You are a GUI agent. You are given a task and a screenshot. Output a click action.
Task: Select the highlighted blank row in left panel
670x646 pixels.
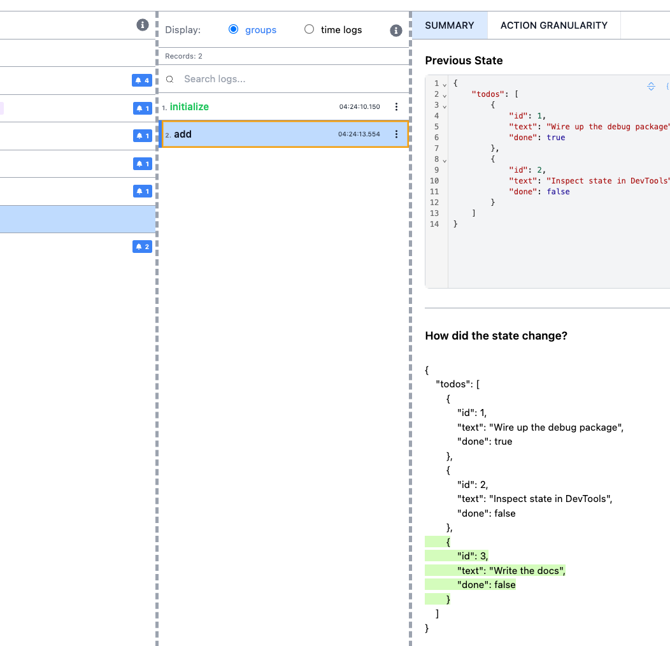point(77,219)
